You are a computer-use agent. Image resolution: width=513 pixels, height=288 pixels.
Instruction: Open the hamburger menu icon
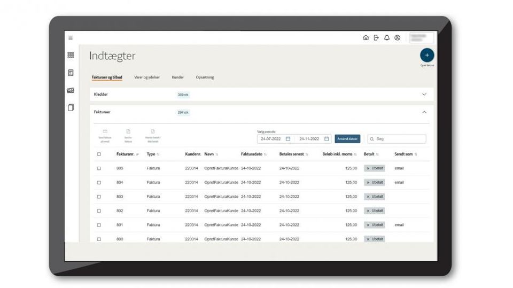pyautogui.click(x=71, y=37)
